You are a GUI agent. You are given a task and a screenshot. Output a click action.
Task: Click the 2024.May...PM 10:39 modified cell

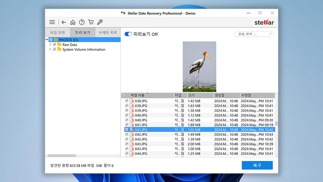tap(257, 144)
